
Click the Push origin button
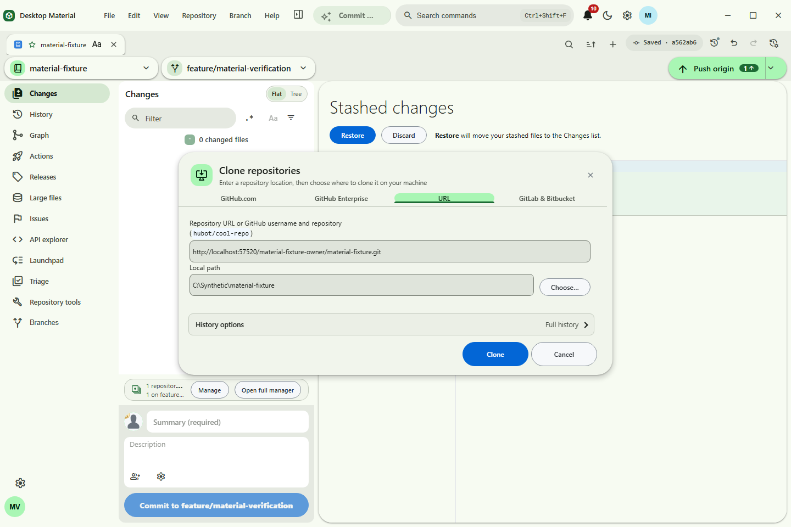(717, 69)
